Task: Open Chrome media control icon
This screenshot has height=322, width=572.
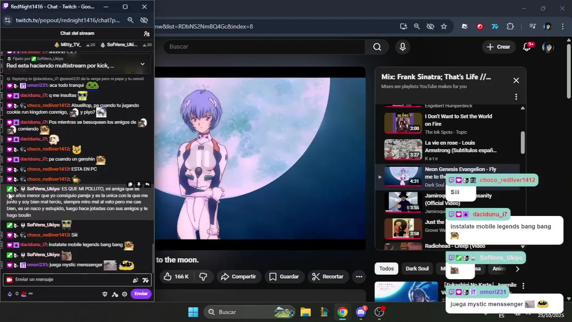Action: point(532,26)
